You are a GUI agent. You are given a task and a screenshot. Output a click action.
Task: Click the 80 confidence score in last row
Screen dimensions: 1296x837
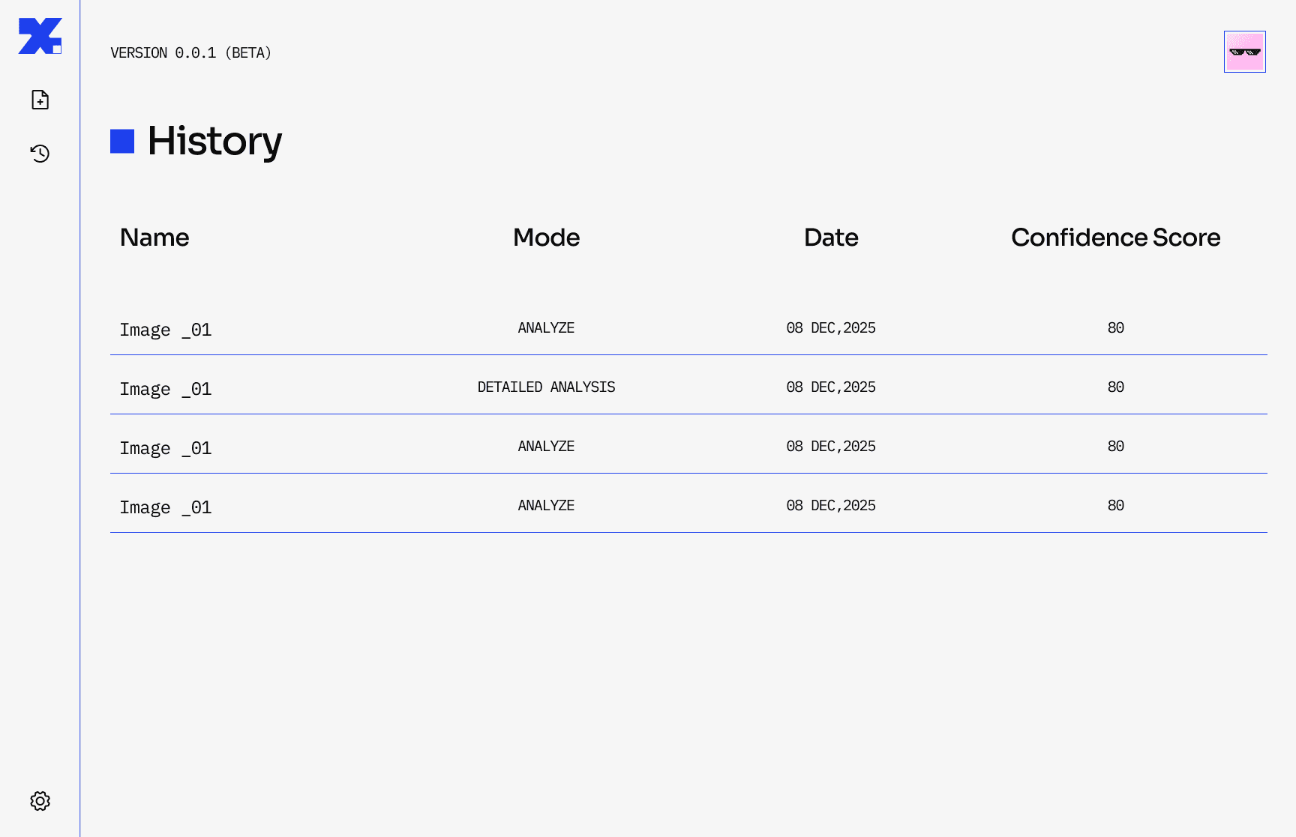coord(1116,505)
